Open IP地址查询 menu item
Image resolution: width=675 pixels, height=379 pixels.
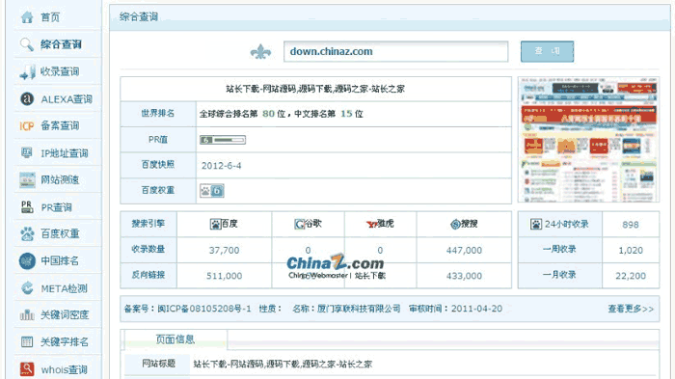coord(65,153)
